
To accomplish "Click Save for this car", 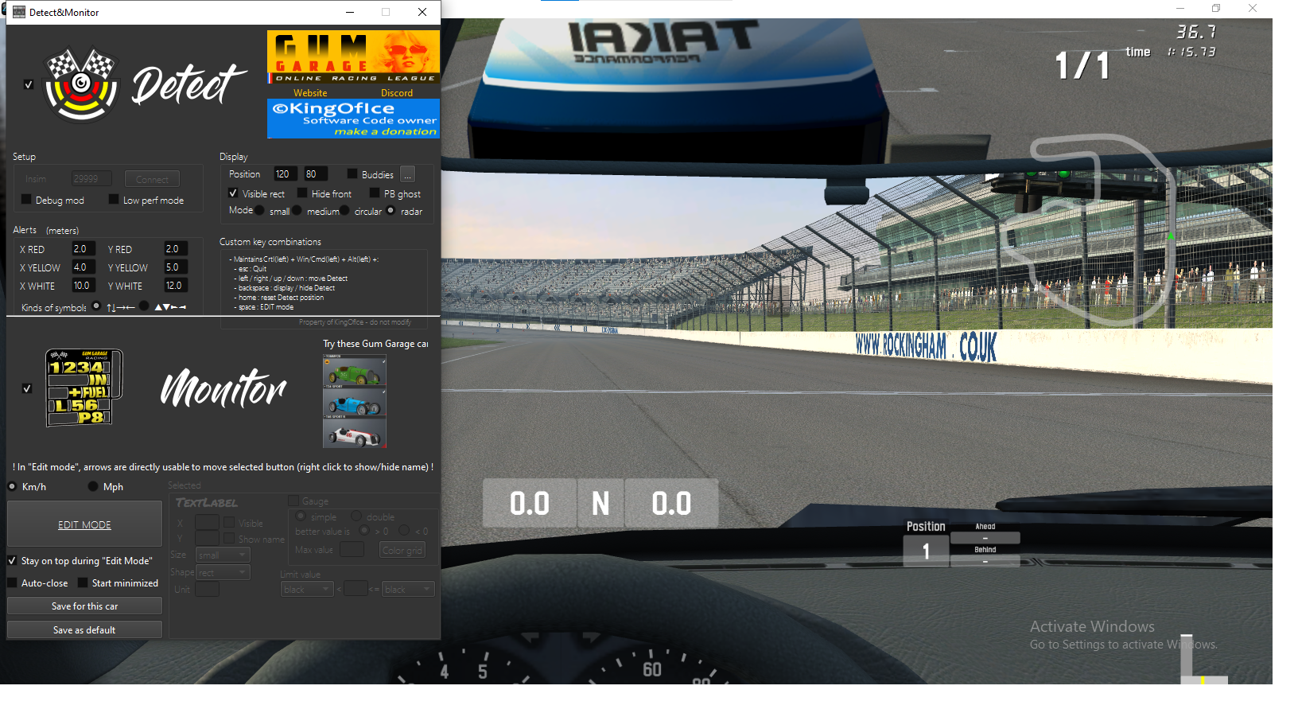I will 84,606.
